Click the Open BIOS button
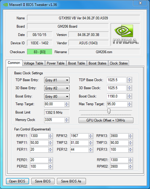Screen dimensions: 150x189 17,181
